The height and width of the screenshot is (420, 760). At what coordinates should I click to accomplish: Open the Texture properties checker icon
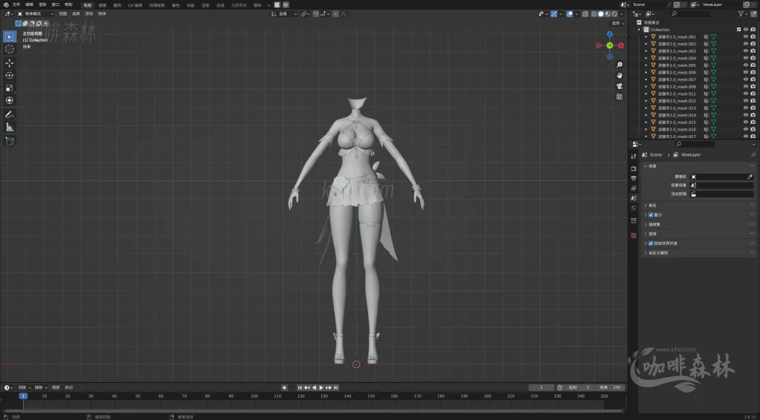(x=634, y=235)
